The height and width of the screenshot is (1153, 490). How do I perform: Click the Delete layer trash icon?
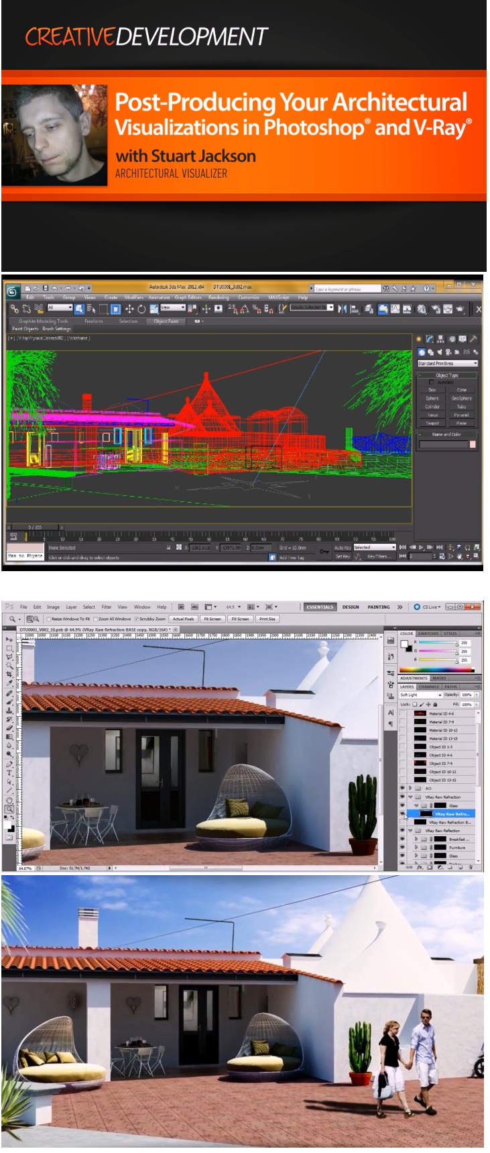click(471, 867)
